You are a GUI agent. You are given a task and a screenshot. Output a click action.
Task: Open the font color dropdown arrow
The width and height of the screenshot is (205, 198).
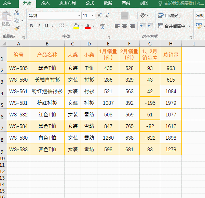pos(93,26)
